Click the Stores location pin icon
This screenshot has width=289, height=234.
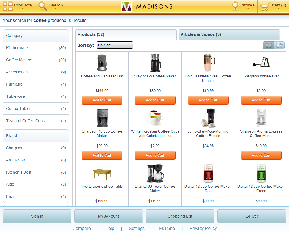[x=235, y=5]
